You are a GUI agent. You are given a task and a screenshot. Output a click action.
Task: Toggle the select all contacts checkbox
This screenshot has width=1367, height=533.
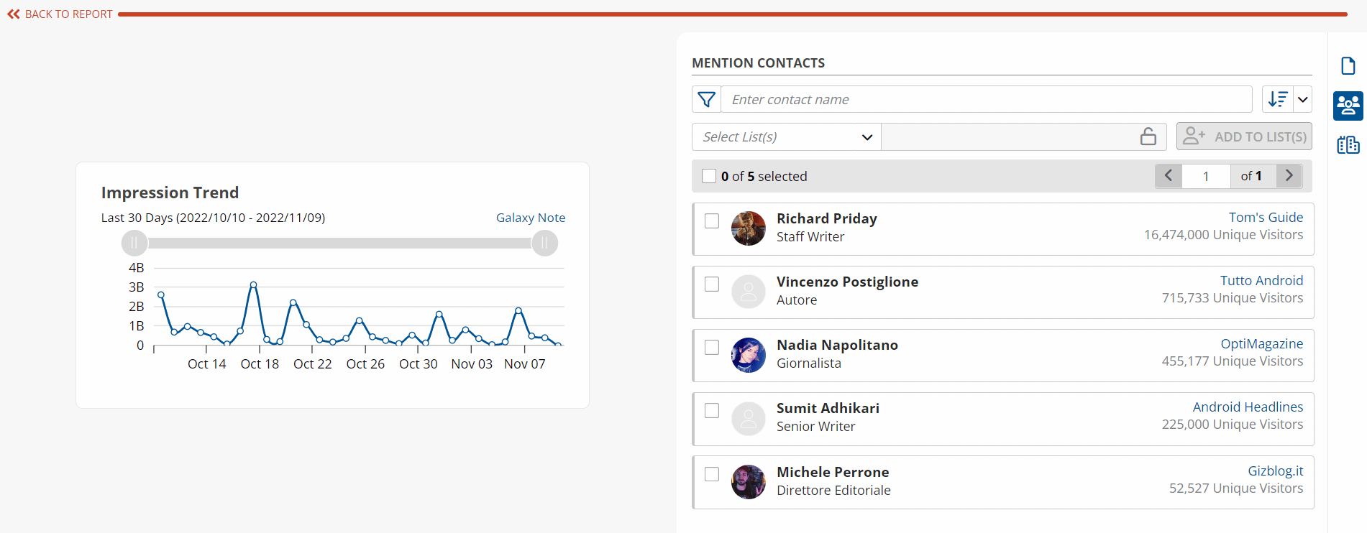click(x=709, y=176)
